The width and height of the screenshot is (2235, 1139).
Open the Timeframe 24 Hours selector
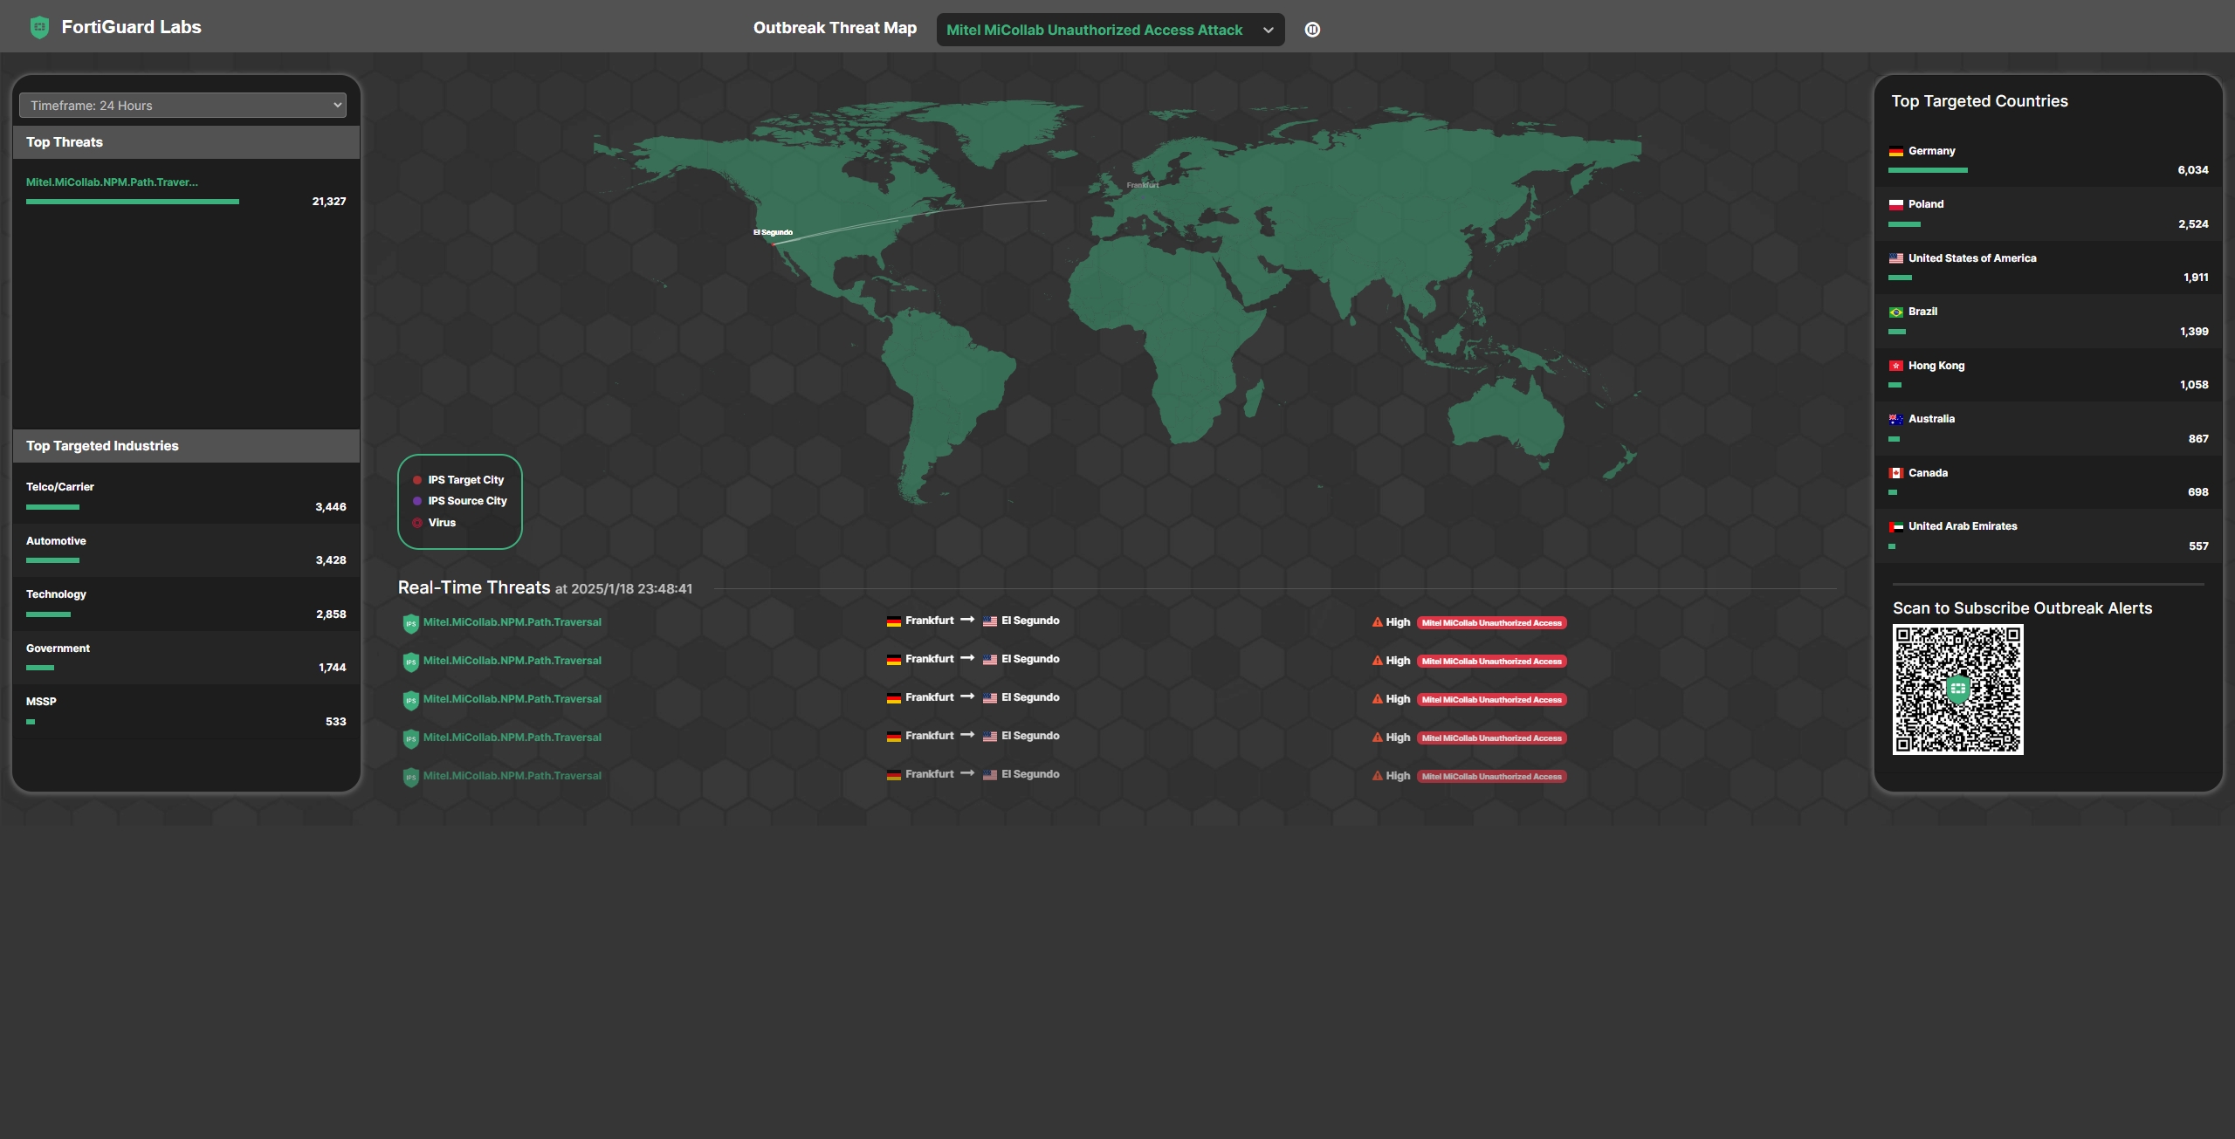182,106
